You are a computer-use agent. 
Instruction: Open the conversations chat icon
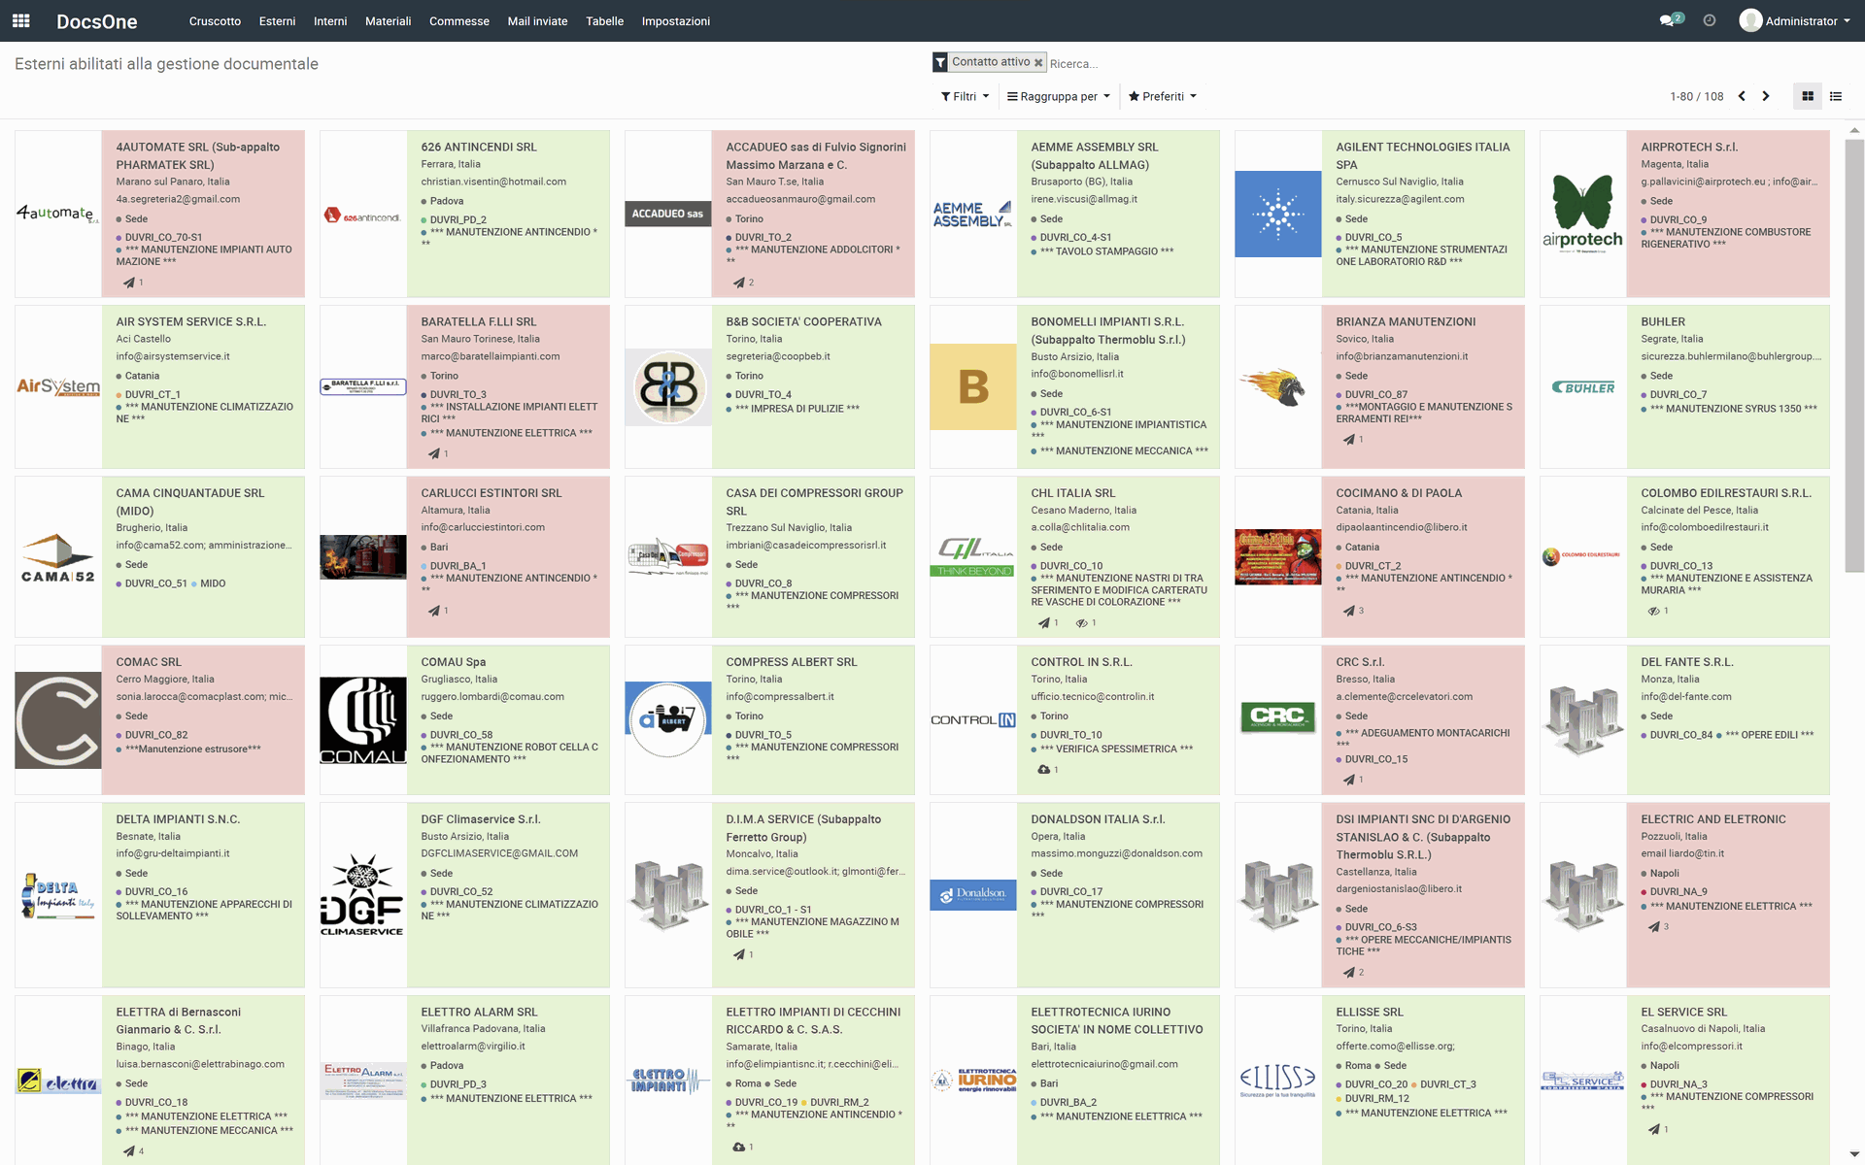[x=1667, y=20]
